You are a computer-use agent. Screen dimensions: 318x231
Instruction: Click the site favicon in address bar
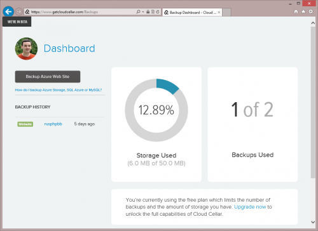click(x=27, y=12)
